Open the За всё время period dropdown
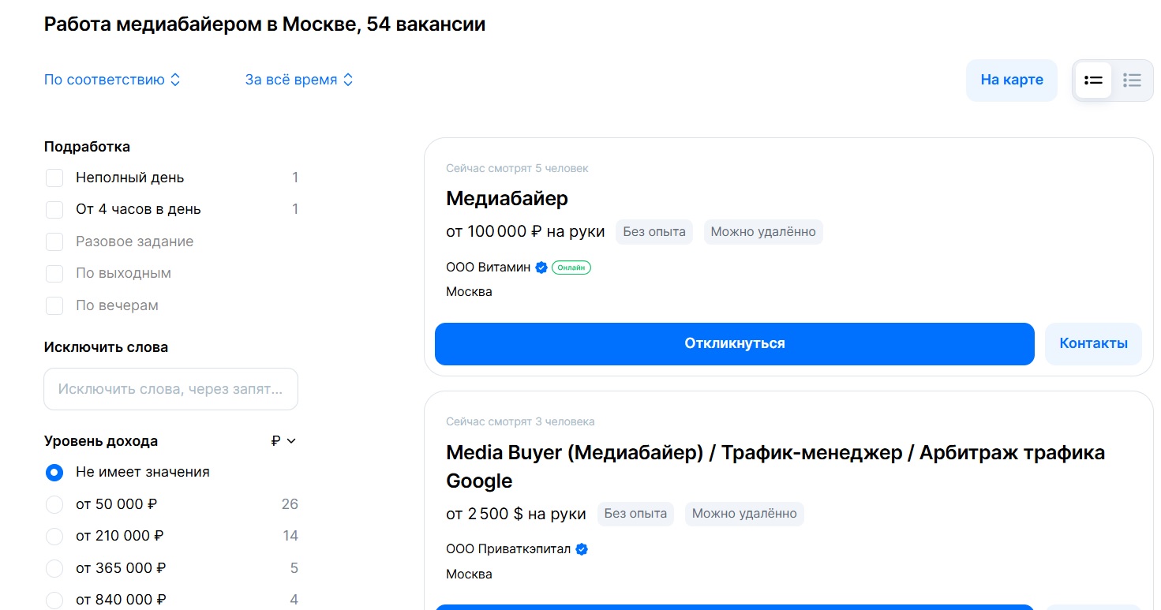 299,80
